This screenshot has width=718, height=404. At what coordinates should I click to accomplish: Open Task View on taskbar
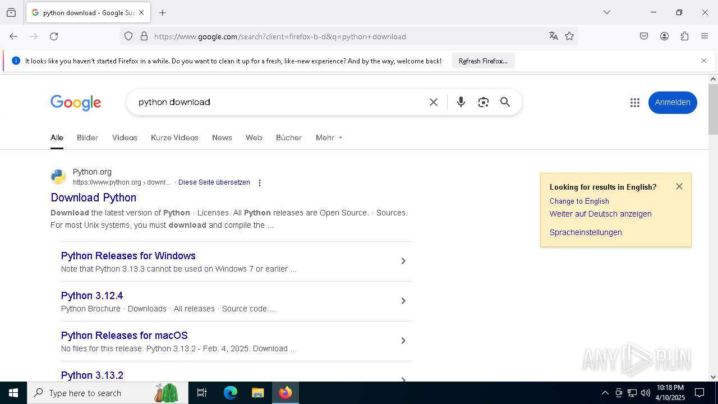coord(202,393)
